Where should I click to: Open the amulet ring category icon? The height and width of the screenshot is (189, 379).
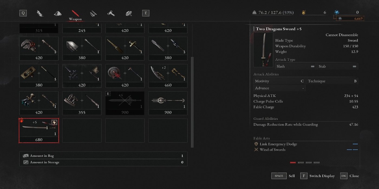[129, 13]
